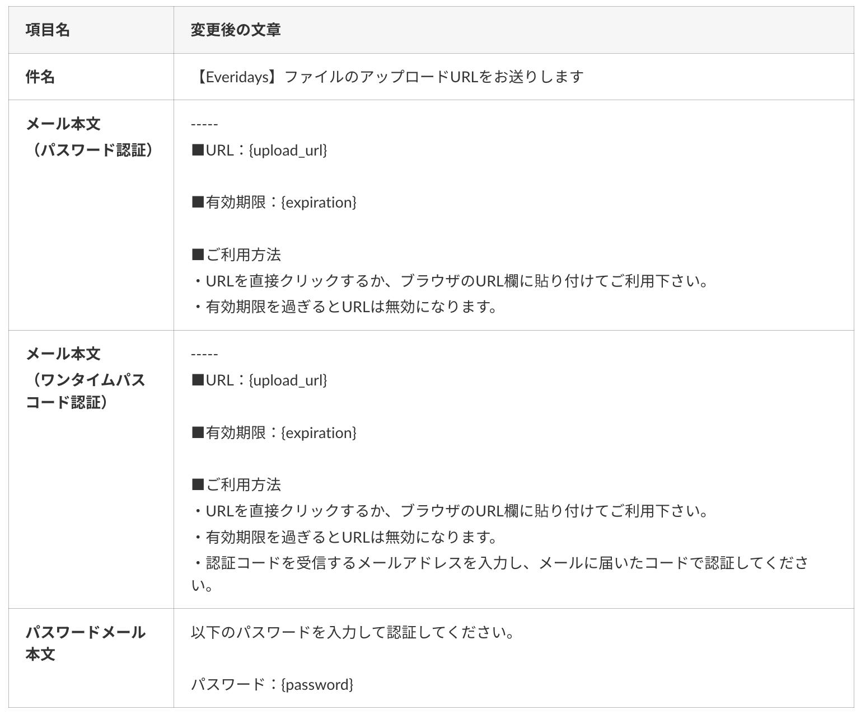The width and height of the screenshot is (861, 715).
Task: Click 有効期限を過ぎると line in ワンタイムパスコード認証 row
Action: pos(345,537)
